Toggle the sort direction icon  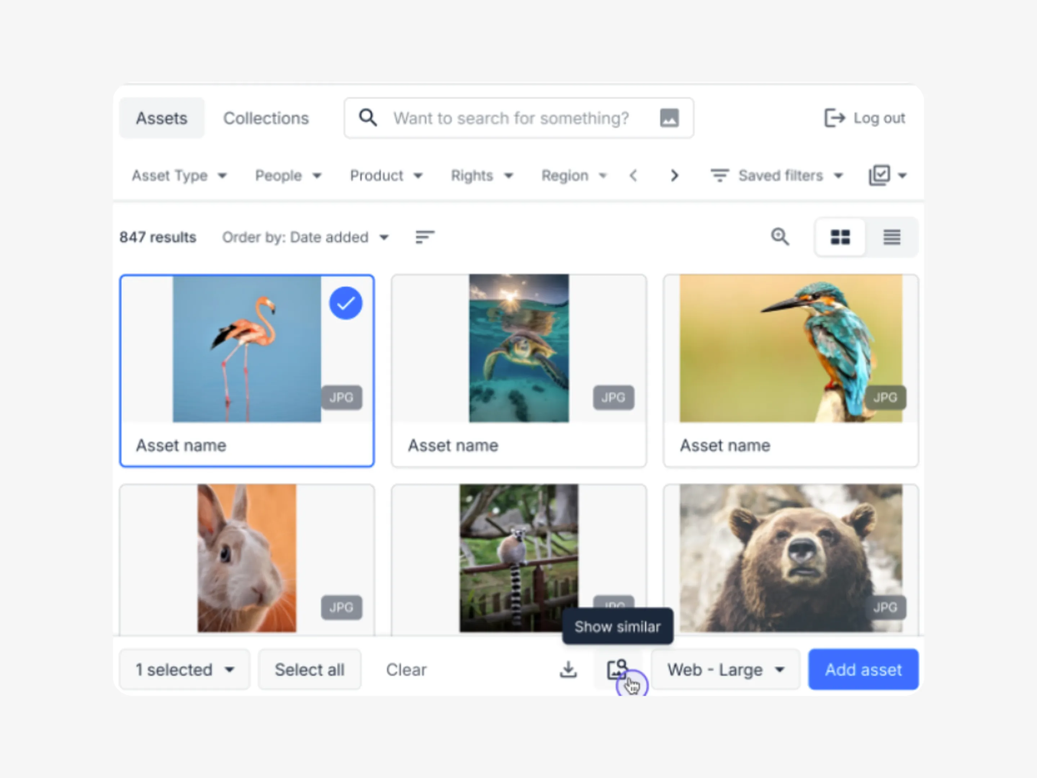[x=425, y=237]
